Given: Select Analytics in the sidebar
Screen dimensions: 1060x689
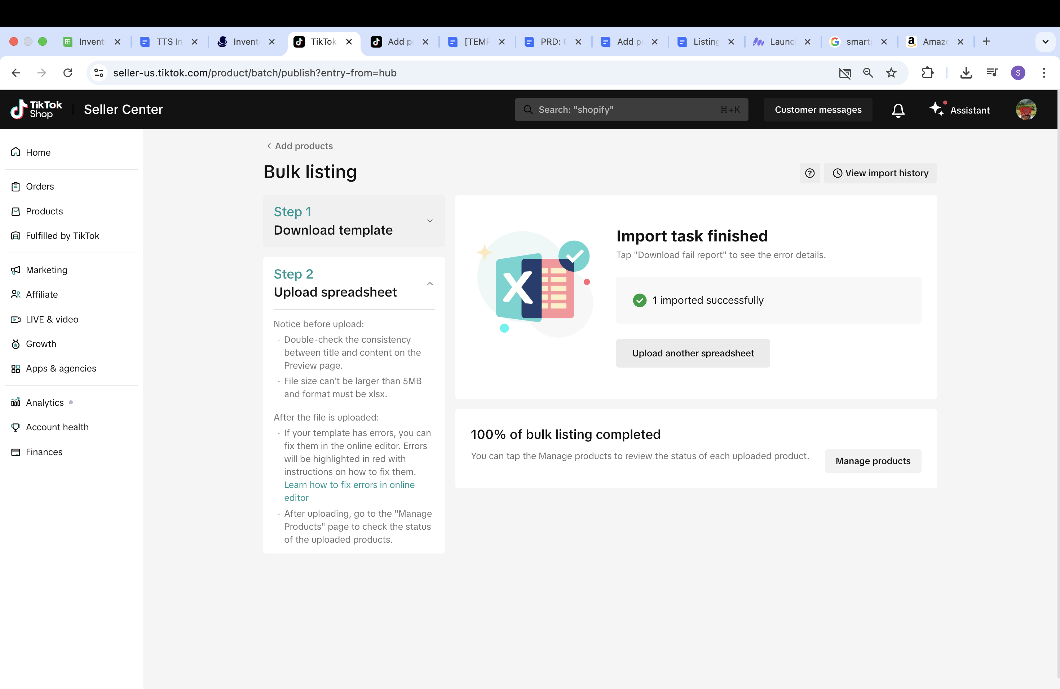Looking at the screenshot, I should tap(45, 403).
